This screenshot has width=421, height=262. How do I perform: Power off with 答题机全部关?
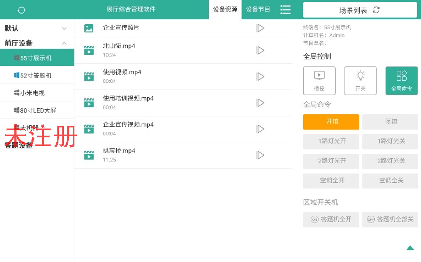(390, 220)
